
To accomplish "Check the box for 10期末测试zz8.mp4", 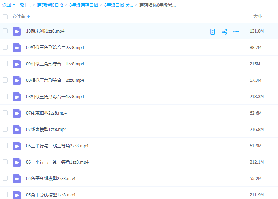I will point(5,31).
